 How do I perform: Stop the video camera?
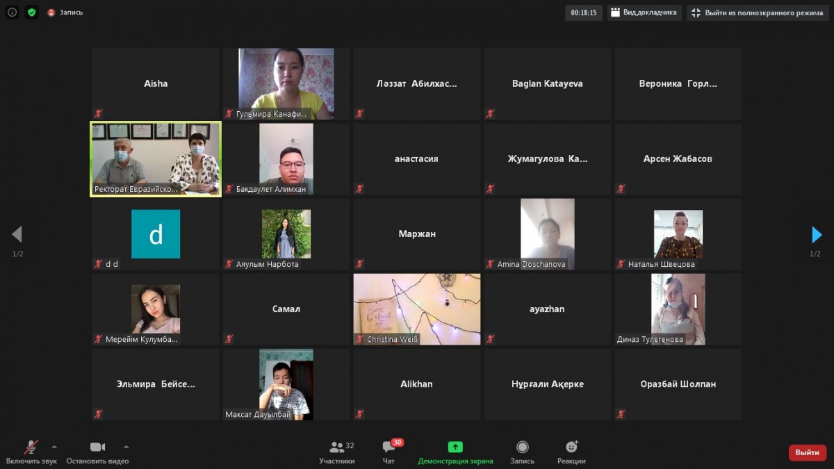click(97, 447)
